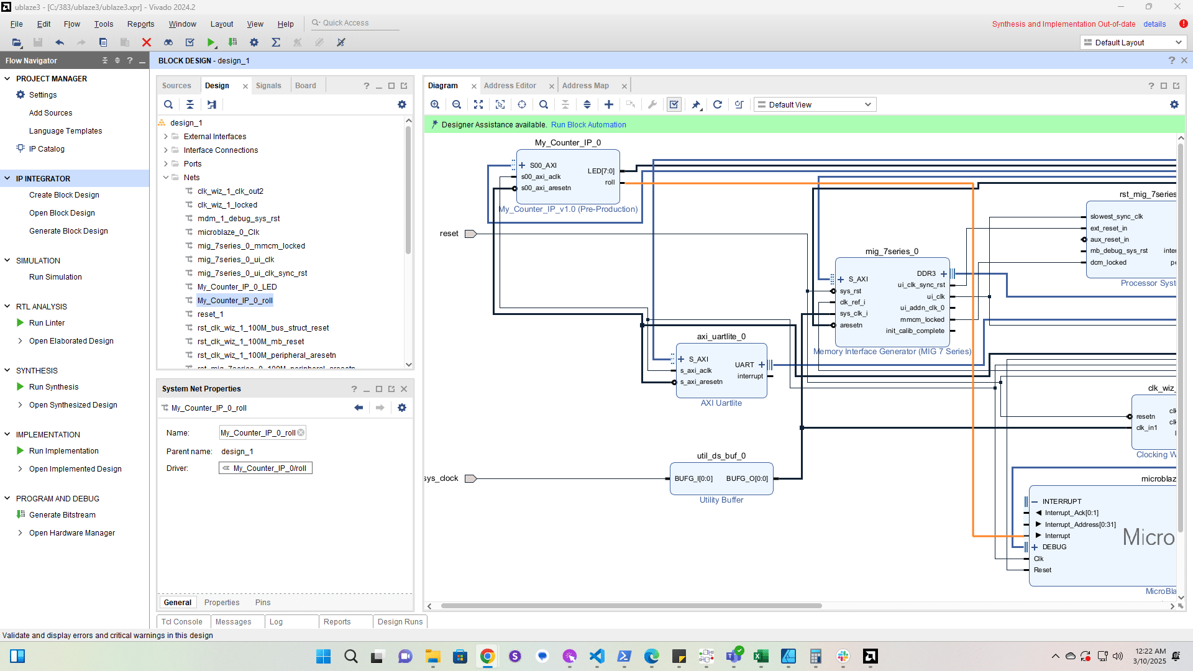Click the Run Synthesis icon in main toolbar
Screen dimensions: 1193x671
coord(211,42)
